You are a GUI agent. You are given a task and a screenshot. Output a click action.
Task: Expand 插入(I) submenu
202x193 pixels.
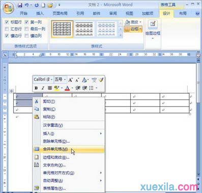point(68,133)
